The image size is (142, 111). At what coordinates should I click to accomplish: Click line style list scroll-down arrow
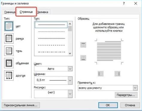[x=70, y=53]
